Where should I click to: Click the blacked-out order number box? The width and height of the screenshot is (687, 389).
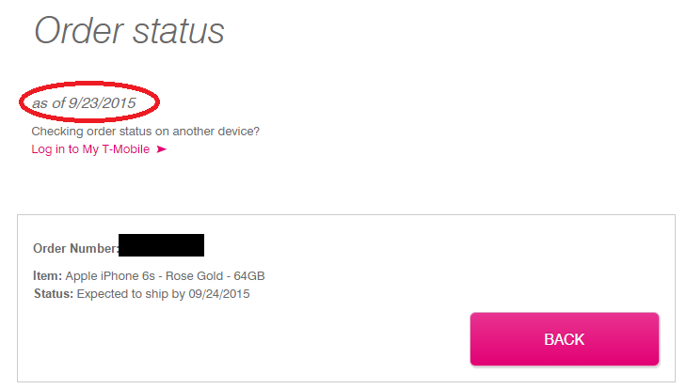click(x=161, y=246)
